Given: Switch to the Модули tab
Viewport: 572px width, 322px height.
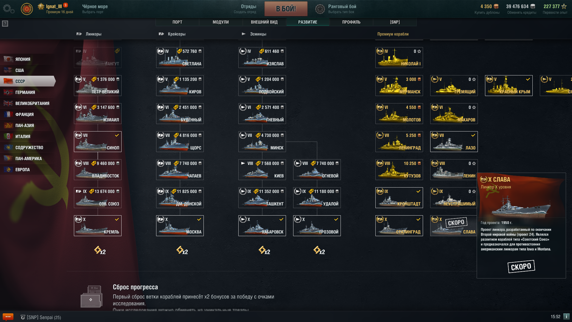Looking at the screenshot, I should 220,22.
